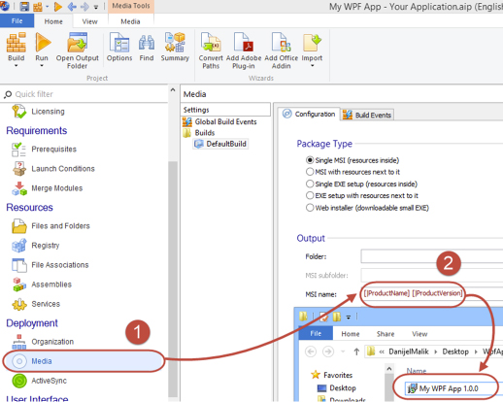Image resolution: width=503 pixels, height=402 pixels.
Task: Click the sidebar scroll up arrow
Action: (x=173, y=90)
